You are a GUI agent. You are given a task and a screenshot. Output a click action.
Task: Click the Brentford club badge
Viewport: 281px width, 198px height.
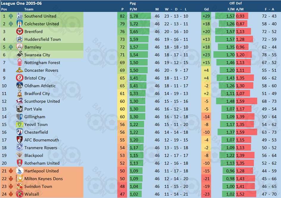20,32
